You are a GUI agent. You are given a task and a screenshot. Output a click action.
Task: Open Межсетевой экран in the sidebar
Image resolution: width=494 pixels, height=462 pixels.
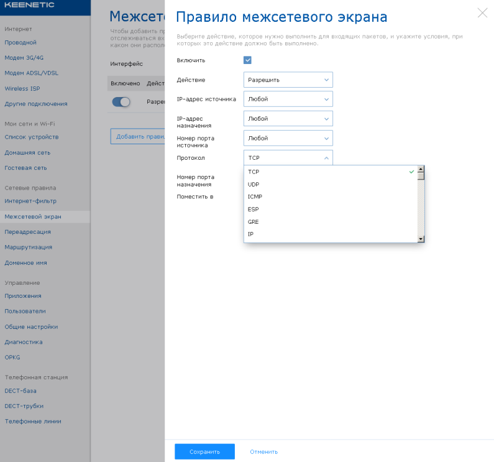45,216
